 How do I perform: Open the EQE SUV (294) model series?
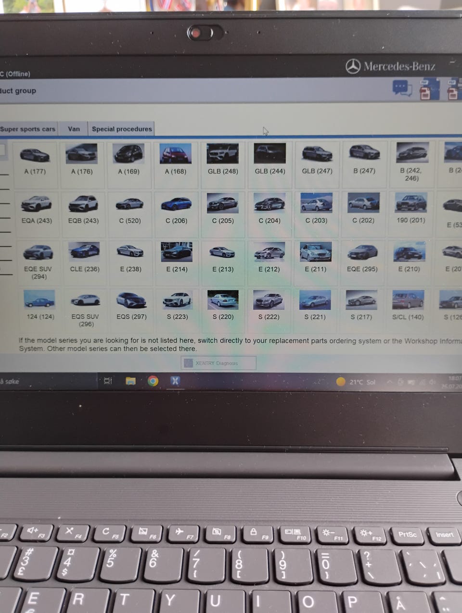(x=38, y=263)
